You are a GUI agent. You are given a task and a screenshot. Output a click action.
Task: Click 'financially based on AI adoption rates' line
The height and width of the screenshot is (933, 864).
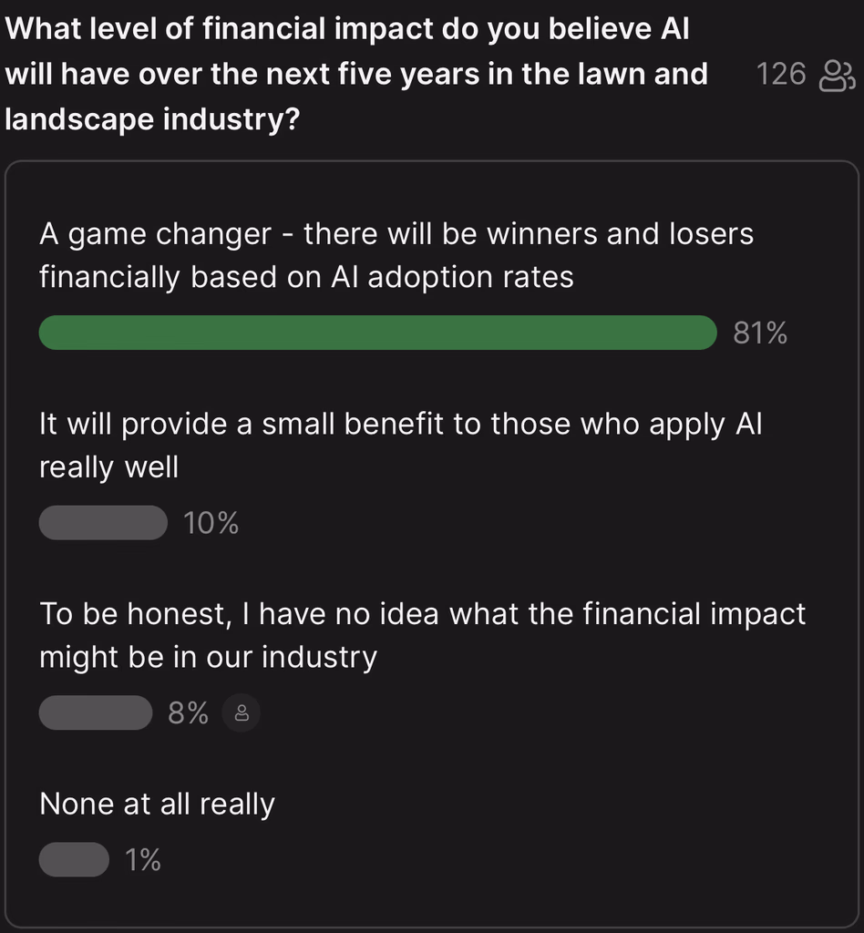coord(306,277)
